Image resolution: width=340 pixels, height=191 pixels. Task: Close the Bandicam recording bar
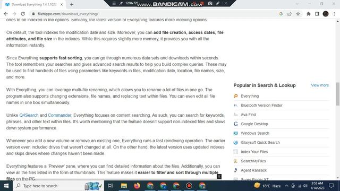pyautogui.click(x=226, y=3)
